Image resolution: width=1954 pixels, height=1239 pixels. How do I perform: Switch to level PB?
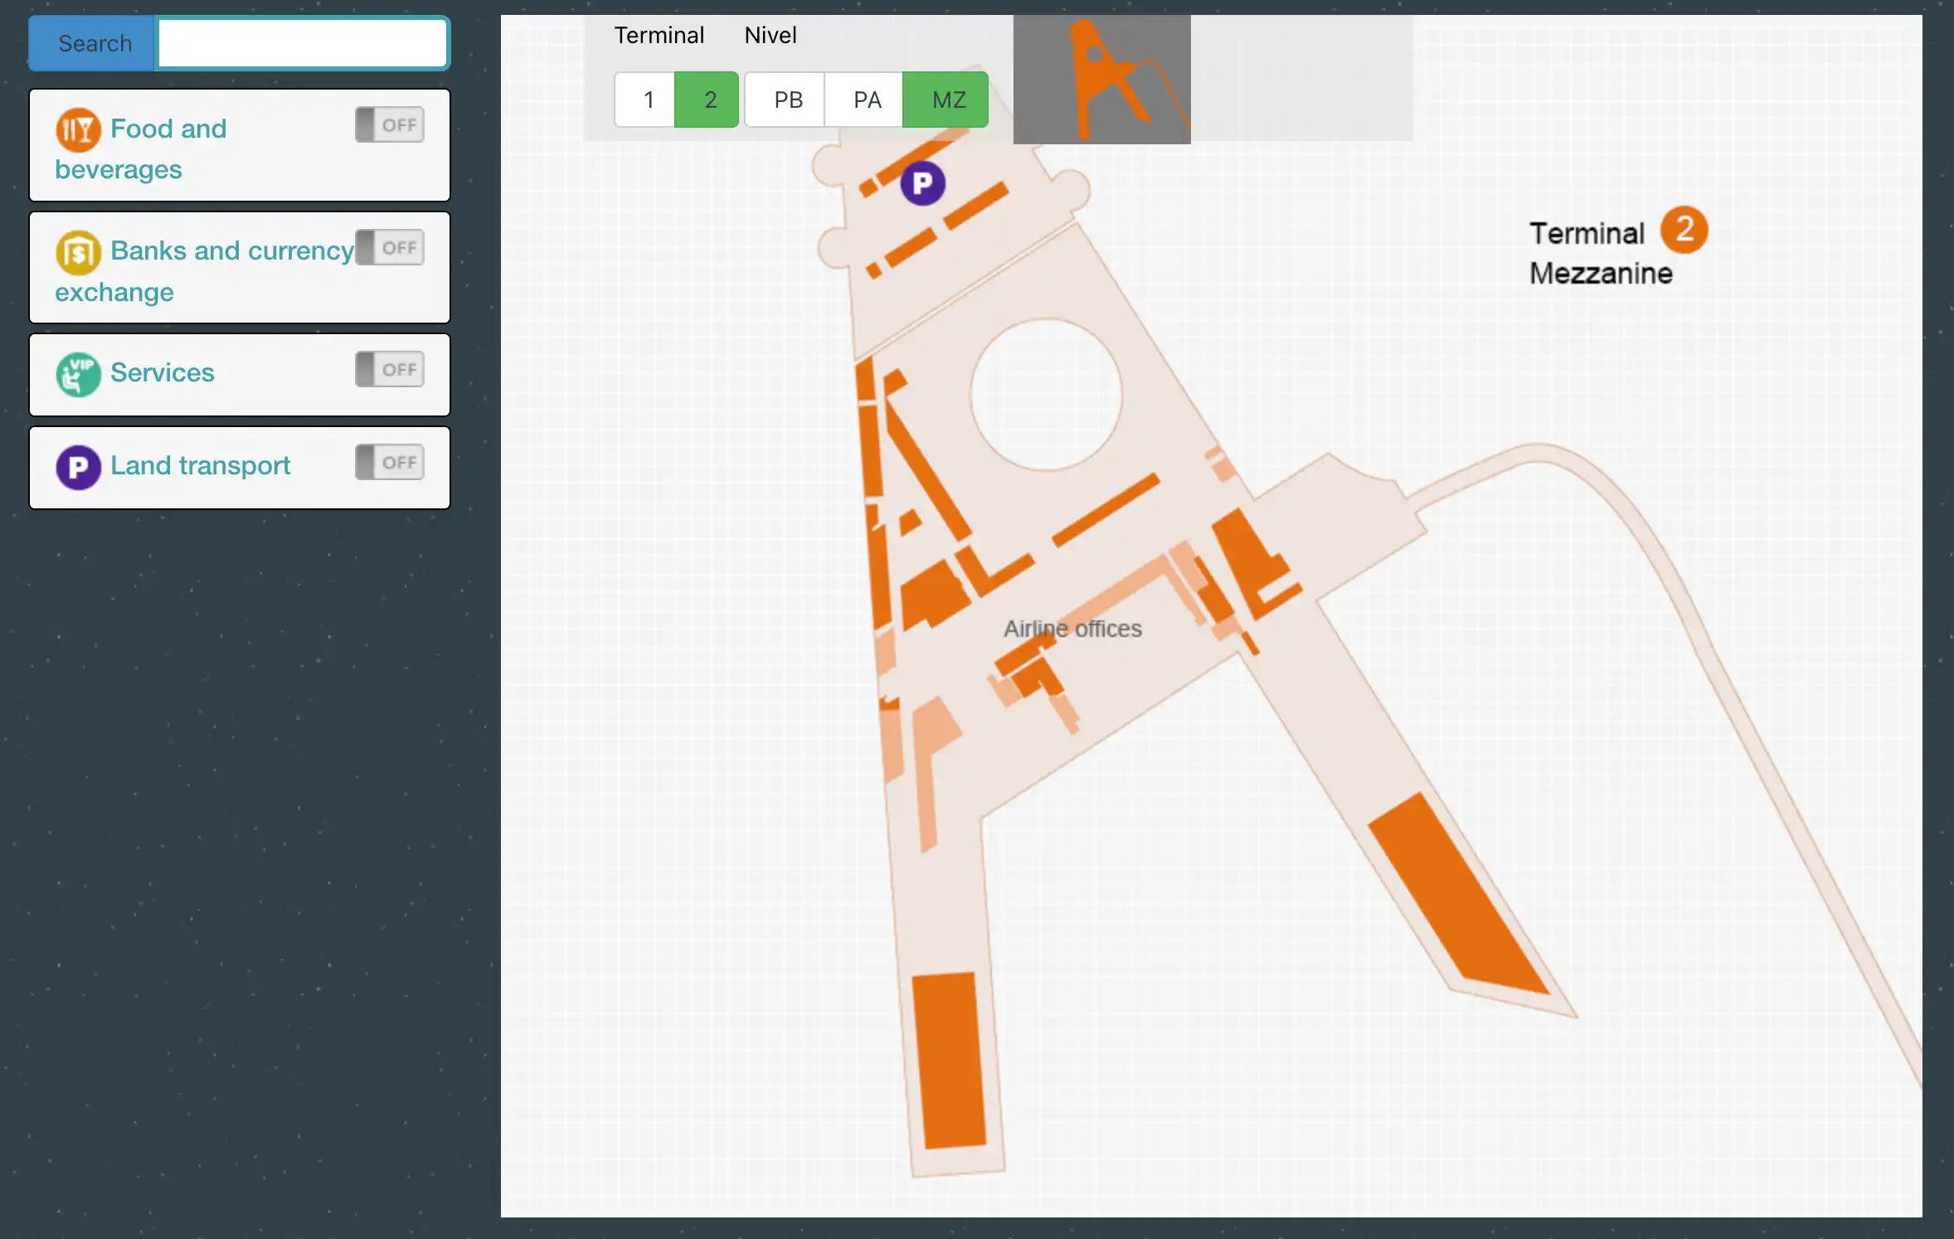pos(785,100)
